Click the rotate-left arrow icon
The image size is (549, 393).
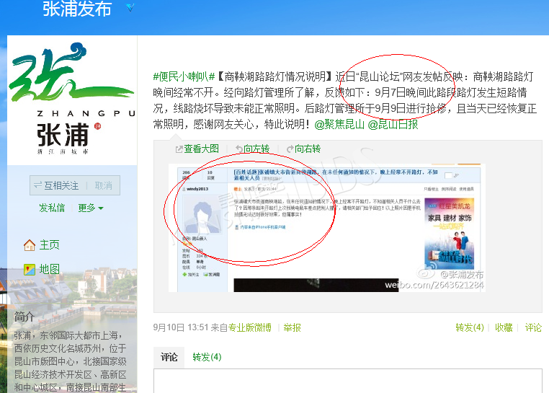click(x=239, y=149)
